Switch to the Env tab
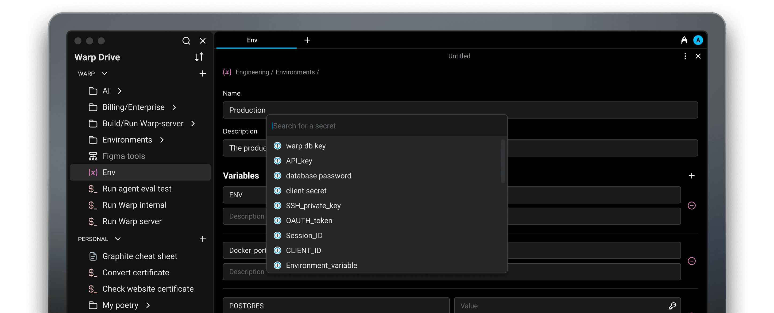Image resolution: width=774 pixels, height=313 pixels. click(x=252, y=40)
